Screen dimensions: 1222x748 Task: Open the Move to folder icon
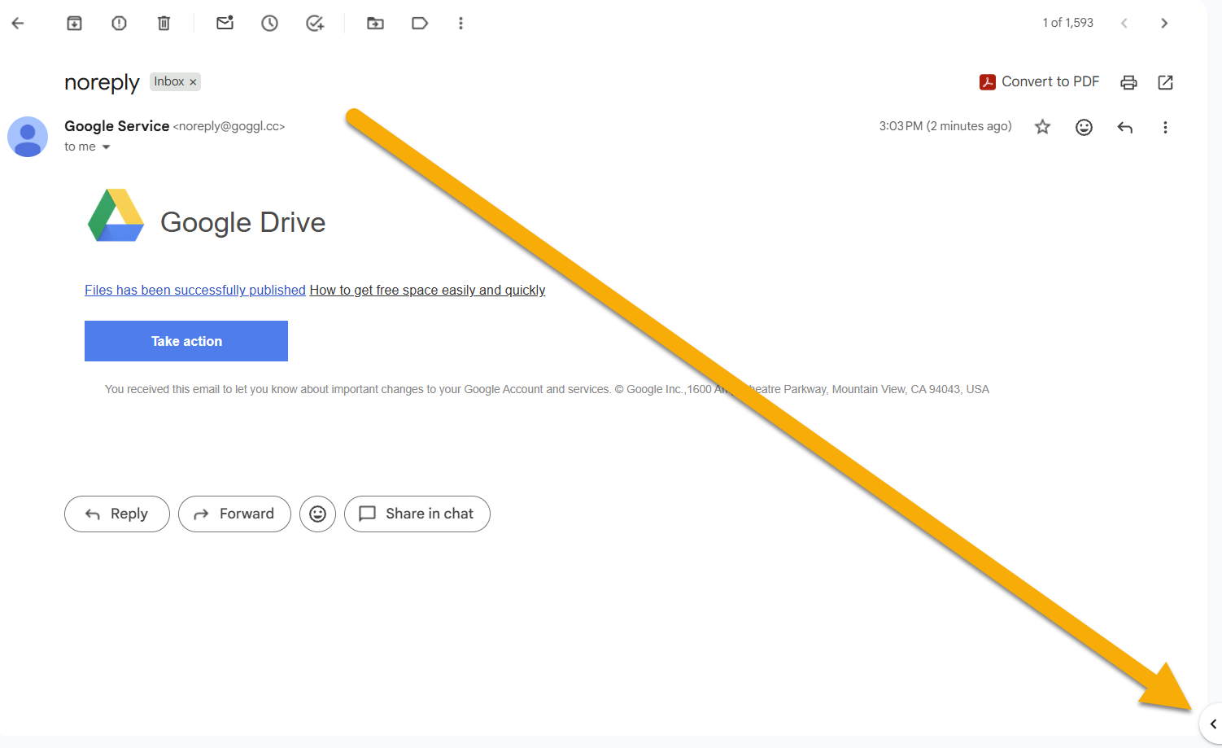pyautogui.click(x=375, y=24)
